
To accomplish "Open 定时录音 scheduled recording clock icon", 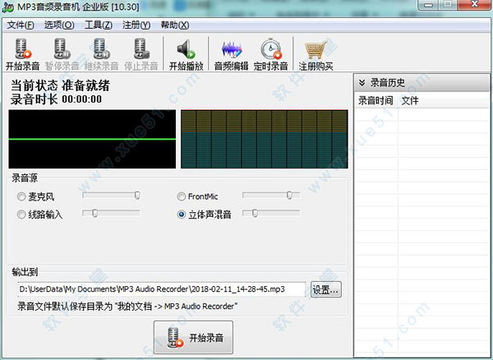I will 271,48.
